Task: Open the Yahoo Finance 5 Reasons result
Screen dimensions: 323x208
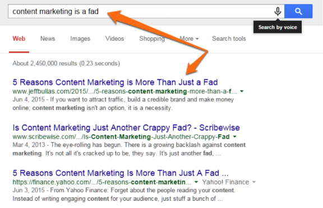Action: click(x=121, y=173)
